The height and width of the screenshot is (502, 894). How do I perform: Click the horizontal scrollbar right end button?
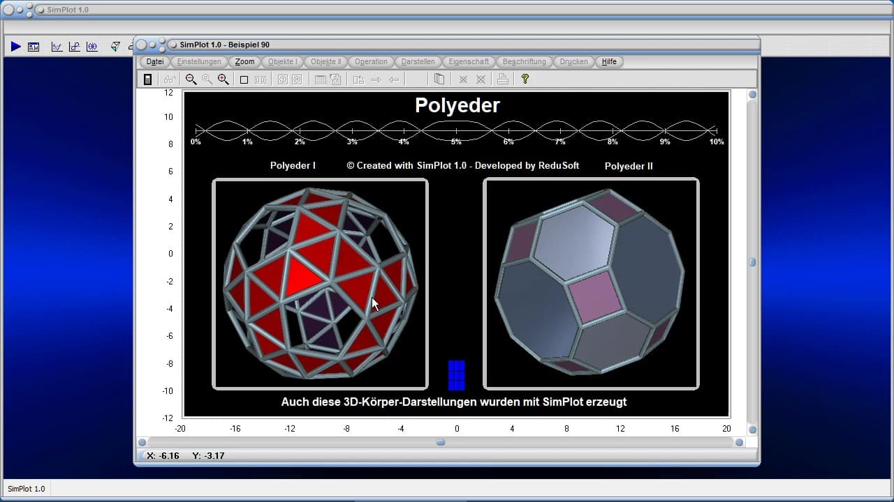(x=740, y=442)
